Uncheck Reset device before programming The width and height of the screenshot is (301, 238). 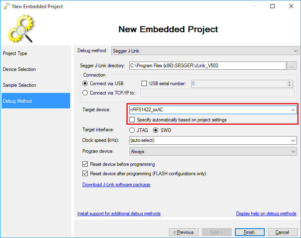pos(85,164)
